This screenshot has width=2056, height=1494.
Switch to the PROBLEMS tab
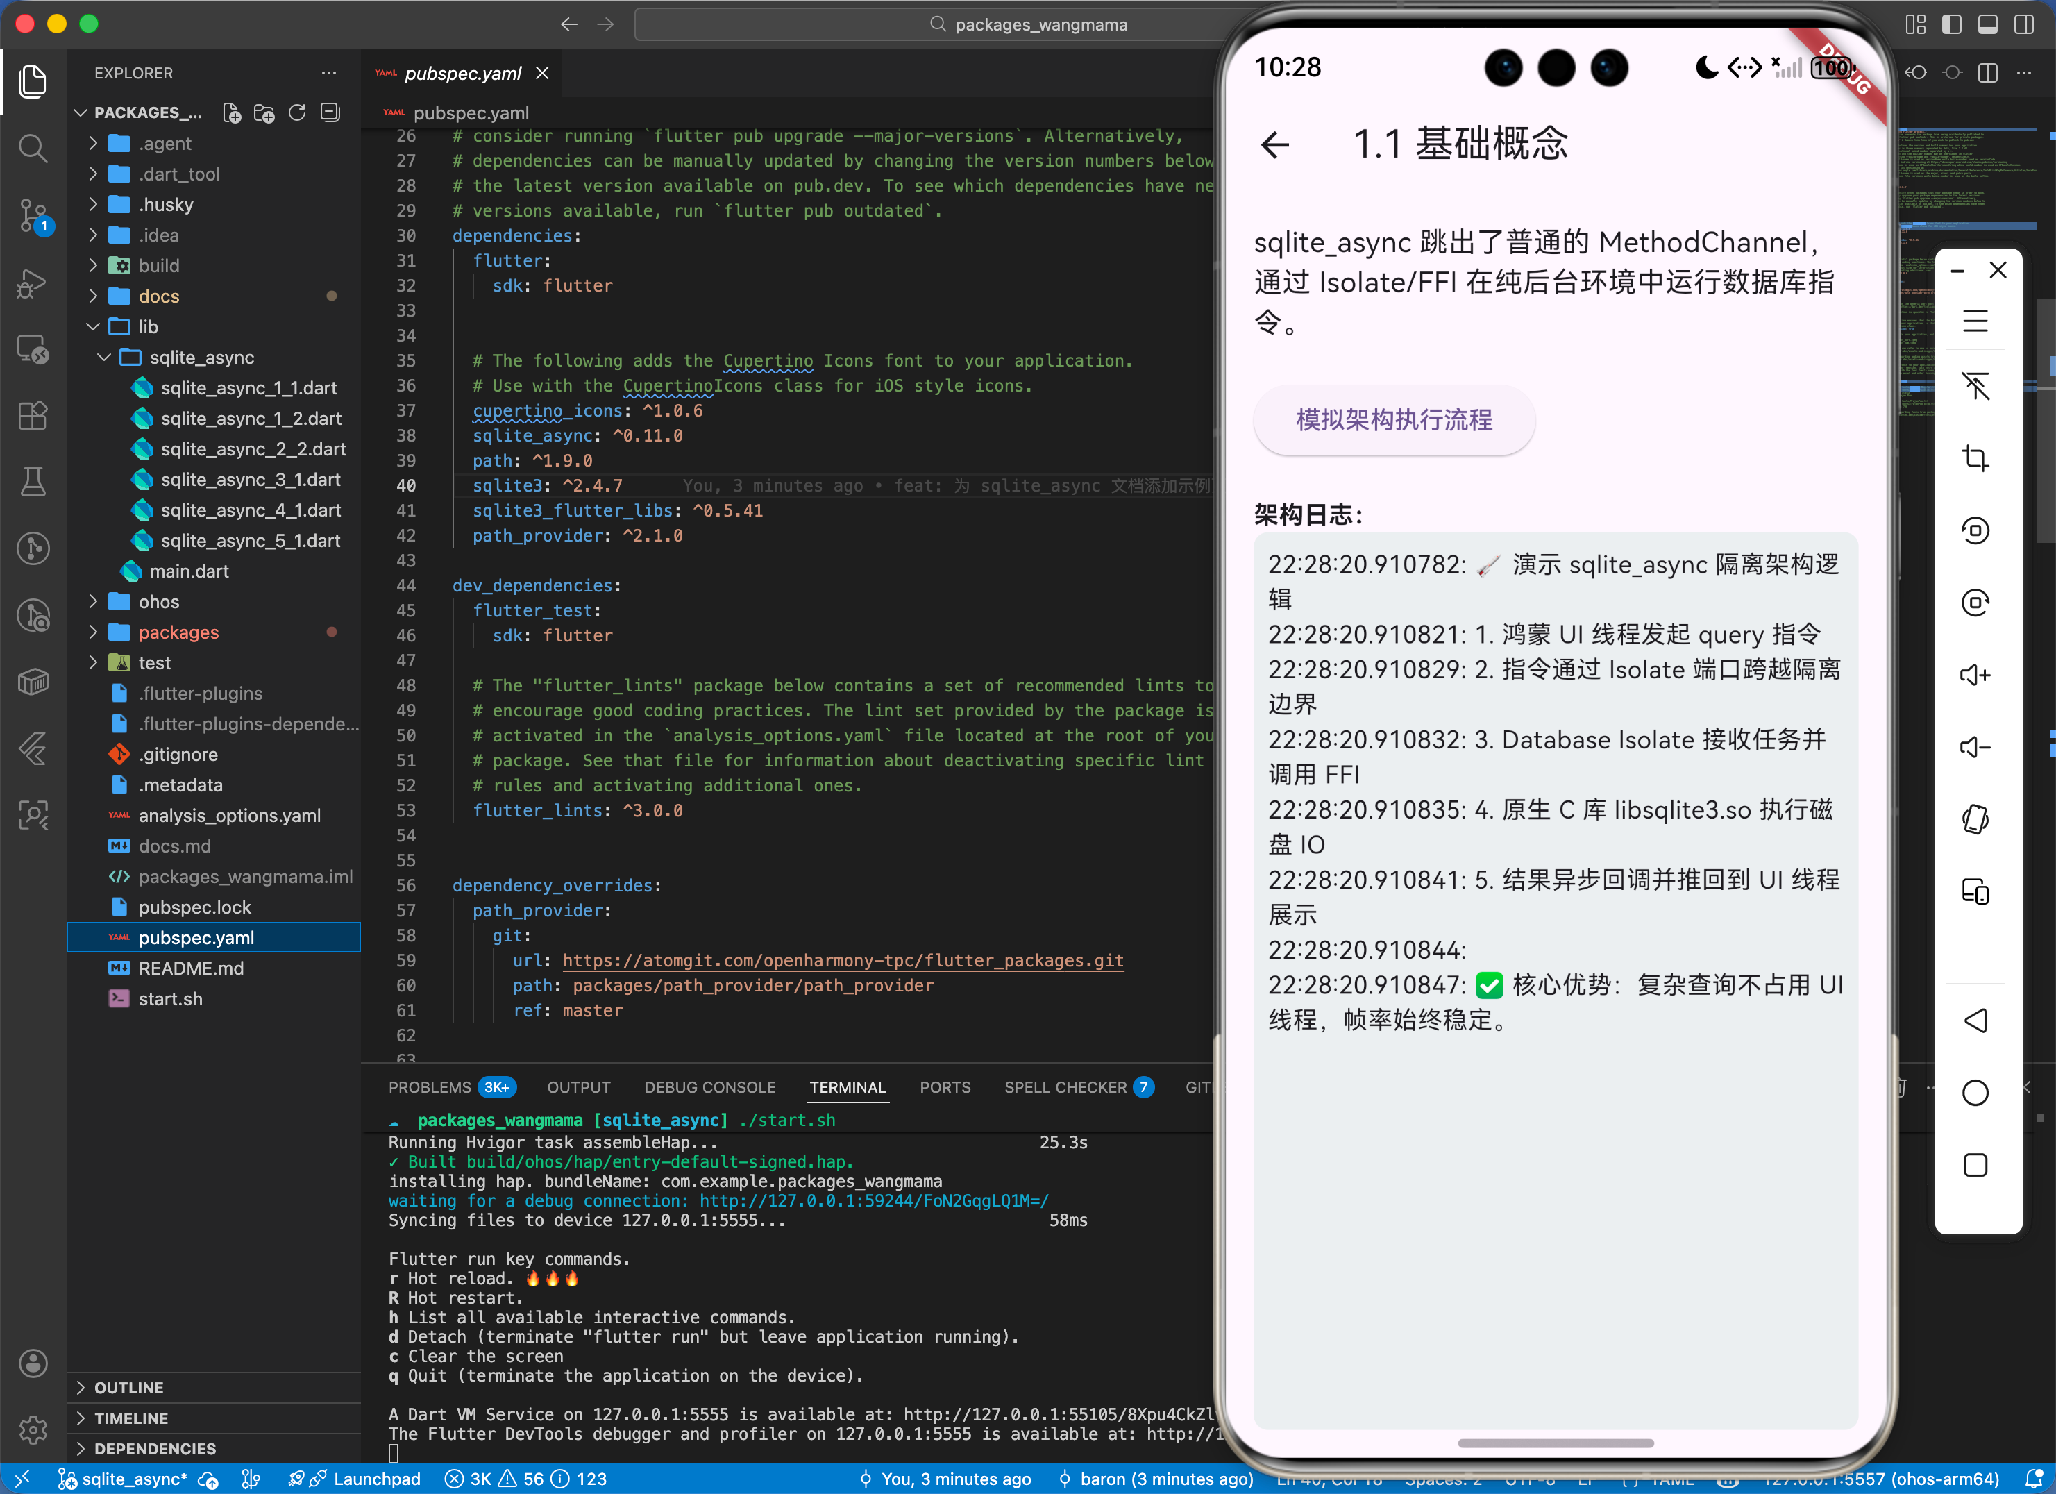pos(430,1087)
